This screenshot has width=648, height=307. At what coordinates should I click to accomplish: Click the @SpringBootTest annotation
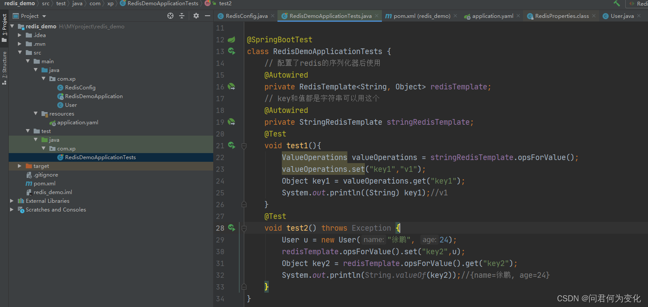click(x=280, y=40)
